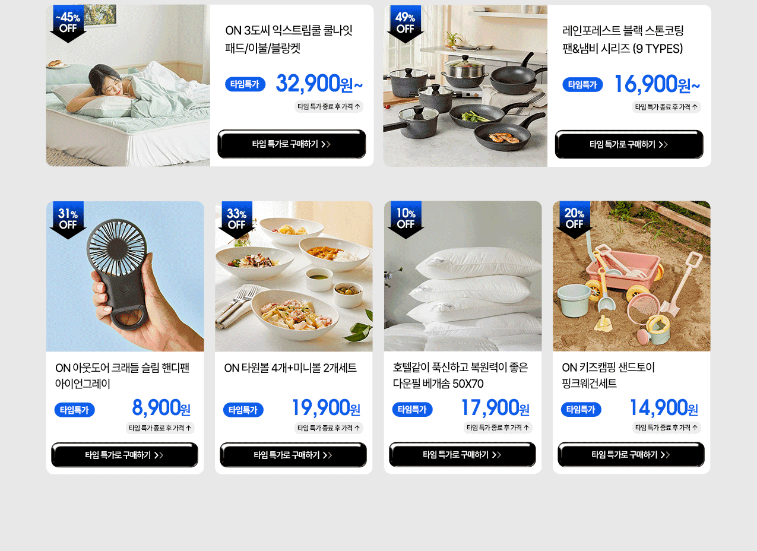Show post-sale price for 14,900원 sand toy
This screenshot has height=551, width=757.
667,427
